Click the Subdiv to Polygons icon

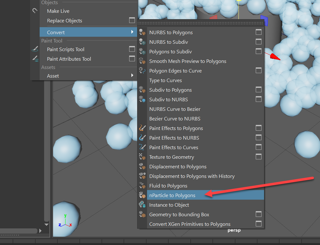click(142, 90)
